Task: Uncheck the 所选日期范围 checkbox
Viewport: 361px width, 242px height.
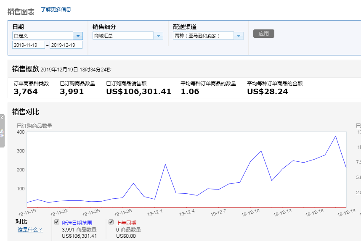Action: click(x=57, y=222)
